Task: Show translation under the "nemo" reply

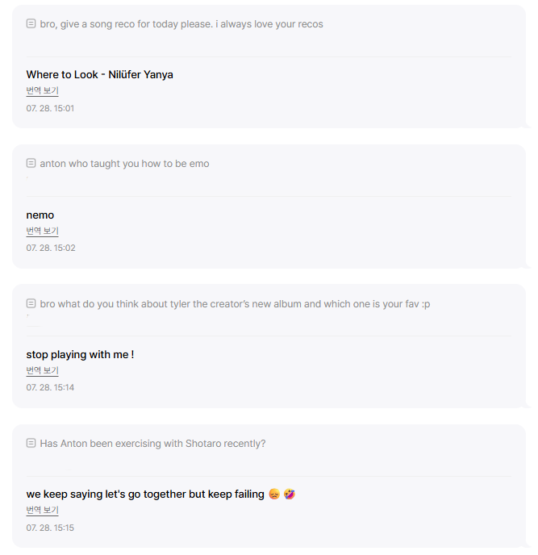Action: point(42,232)
